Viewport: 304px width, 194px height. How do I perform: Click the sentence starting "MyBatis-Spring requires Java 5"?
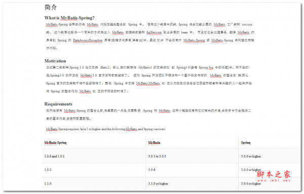[106, 129]
